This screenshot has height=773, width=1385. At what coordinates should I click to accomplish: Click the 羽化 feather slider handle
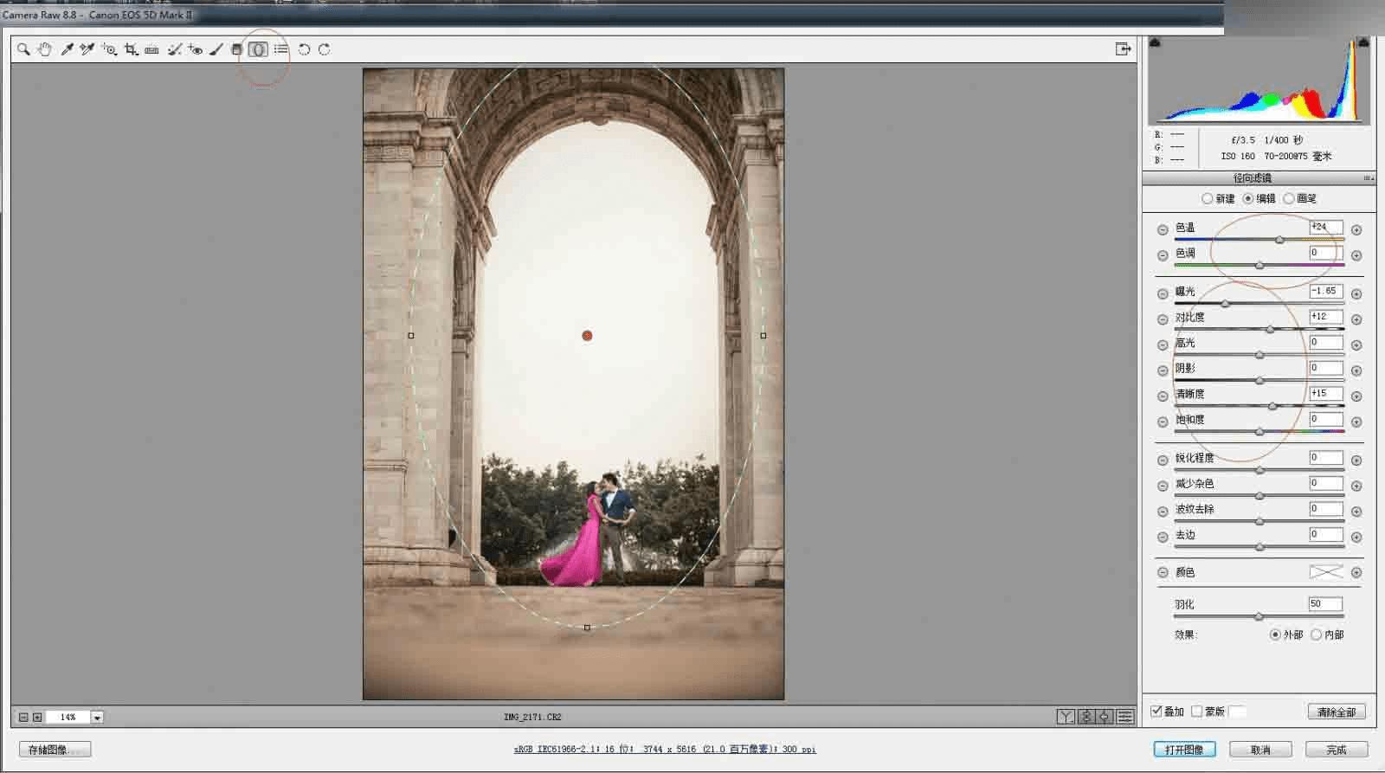[1259, 616]
